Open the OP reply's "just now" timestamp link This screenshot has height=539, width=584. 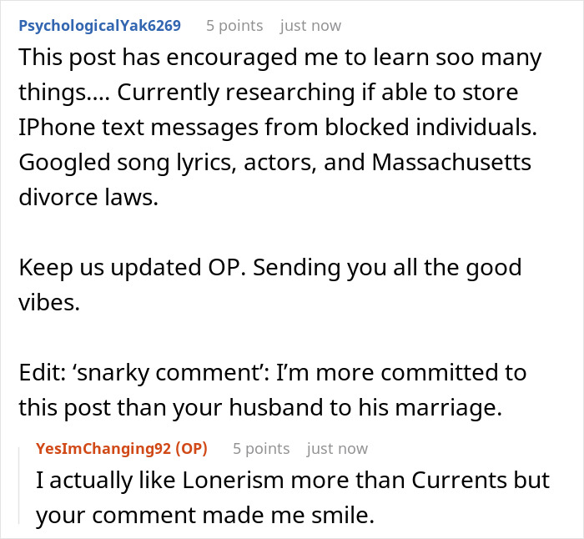coord(337,449)
